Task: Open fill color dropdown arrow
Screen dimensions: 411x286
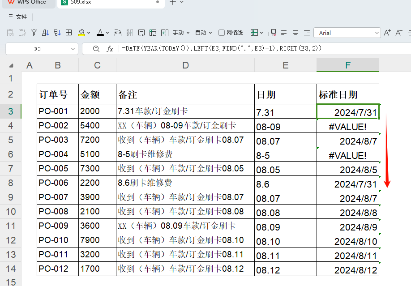Action: (89, 33)
